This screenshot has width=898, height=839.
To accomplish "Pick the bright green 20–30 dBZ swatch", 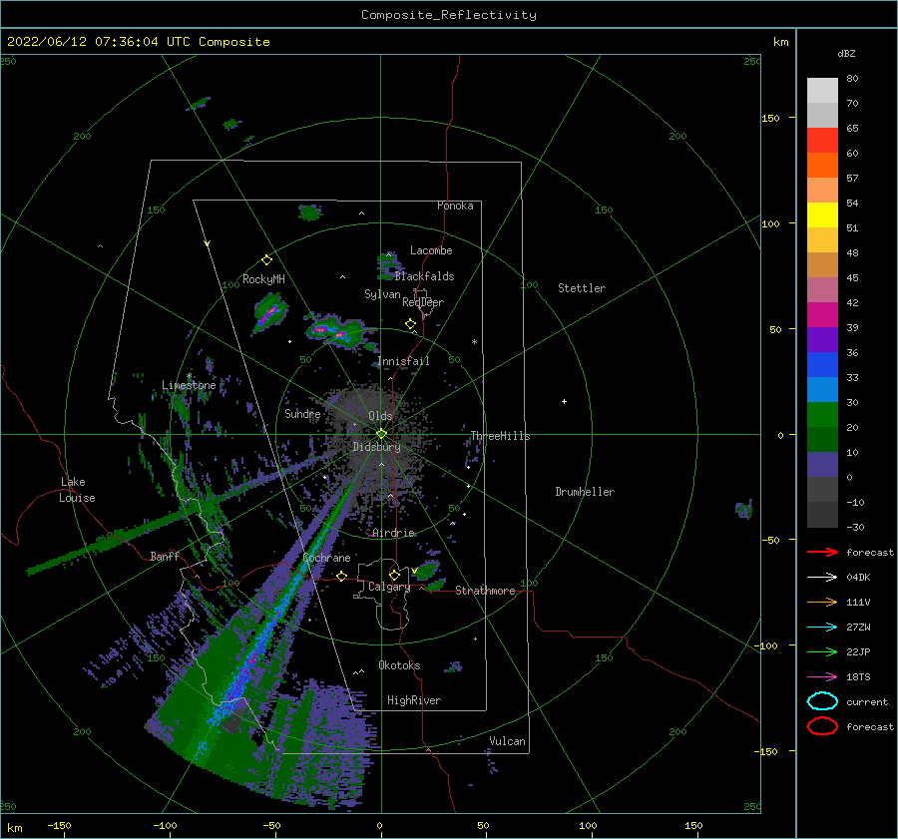I will coord(822,415).
